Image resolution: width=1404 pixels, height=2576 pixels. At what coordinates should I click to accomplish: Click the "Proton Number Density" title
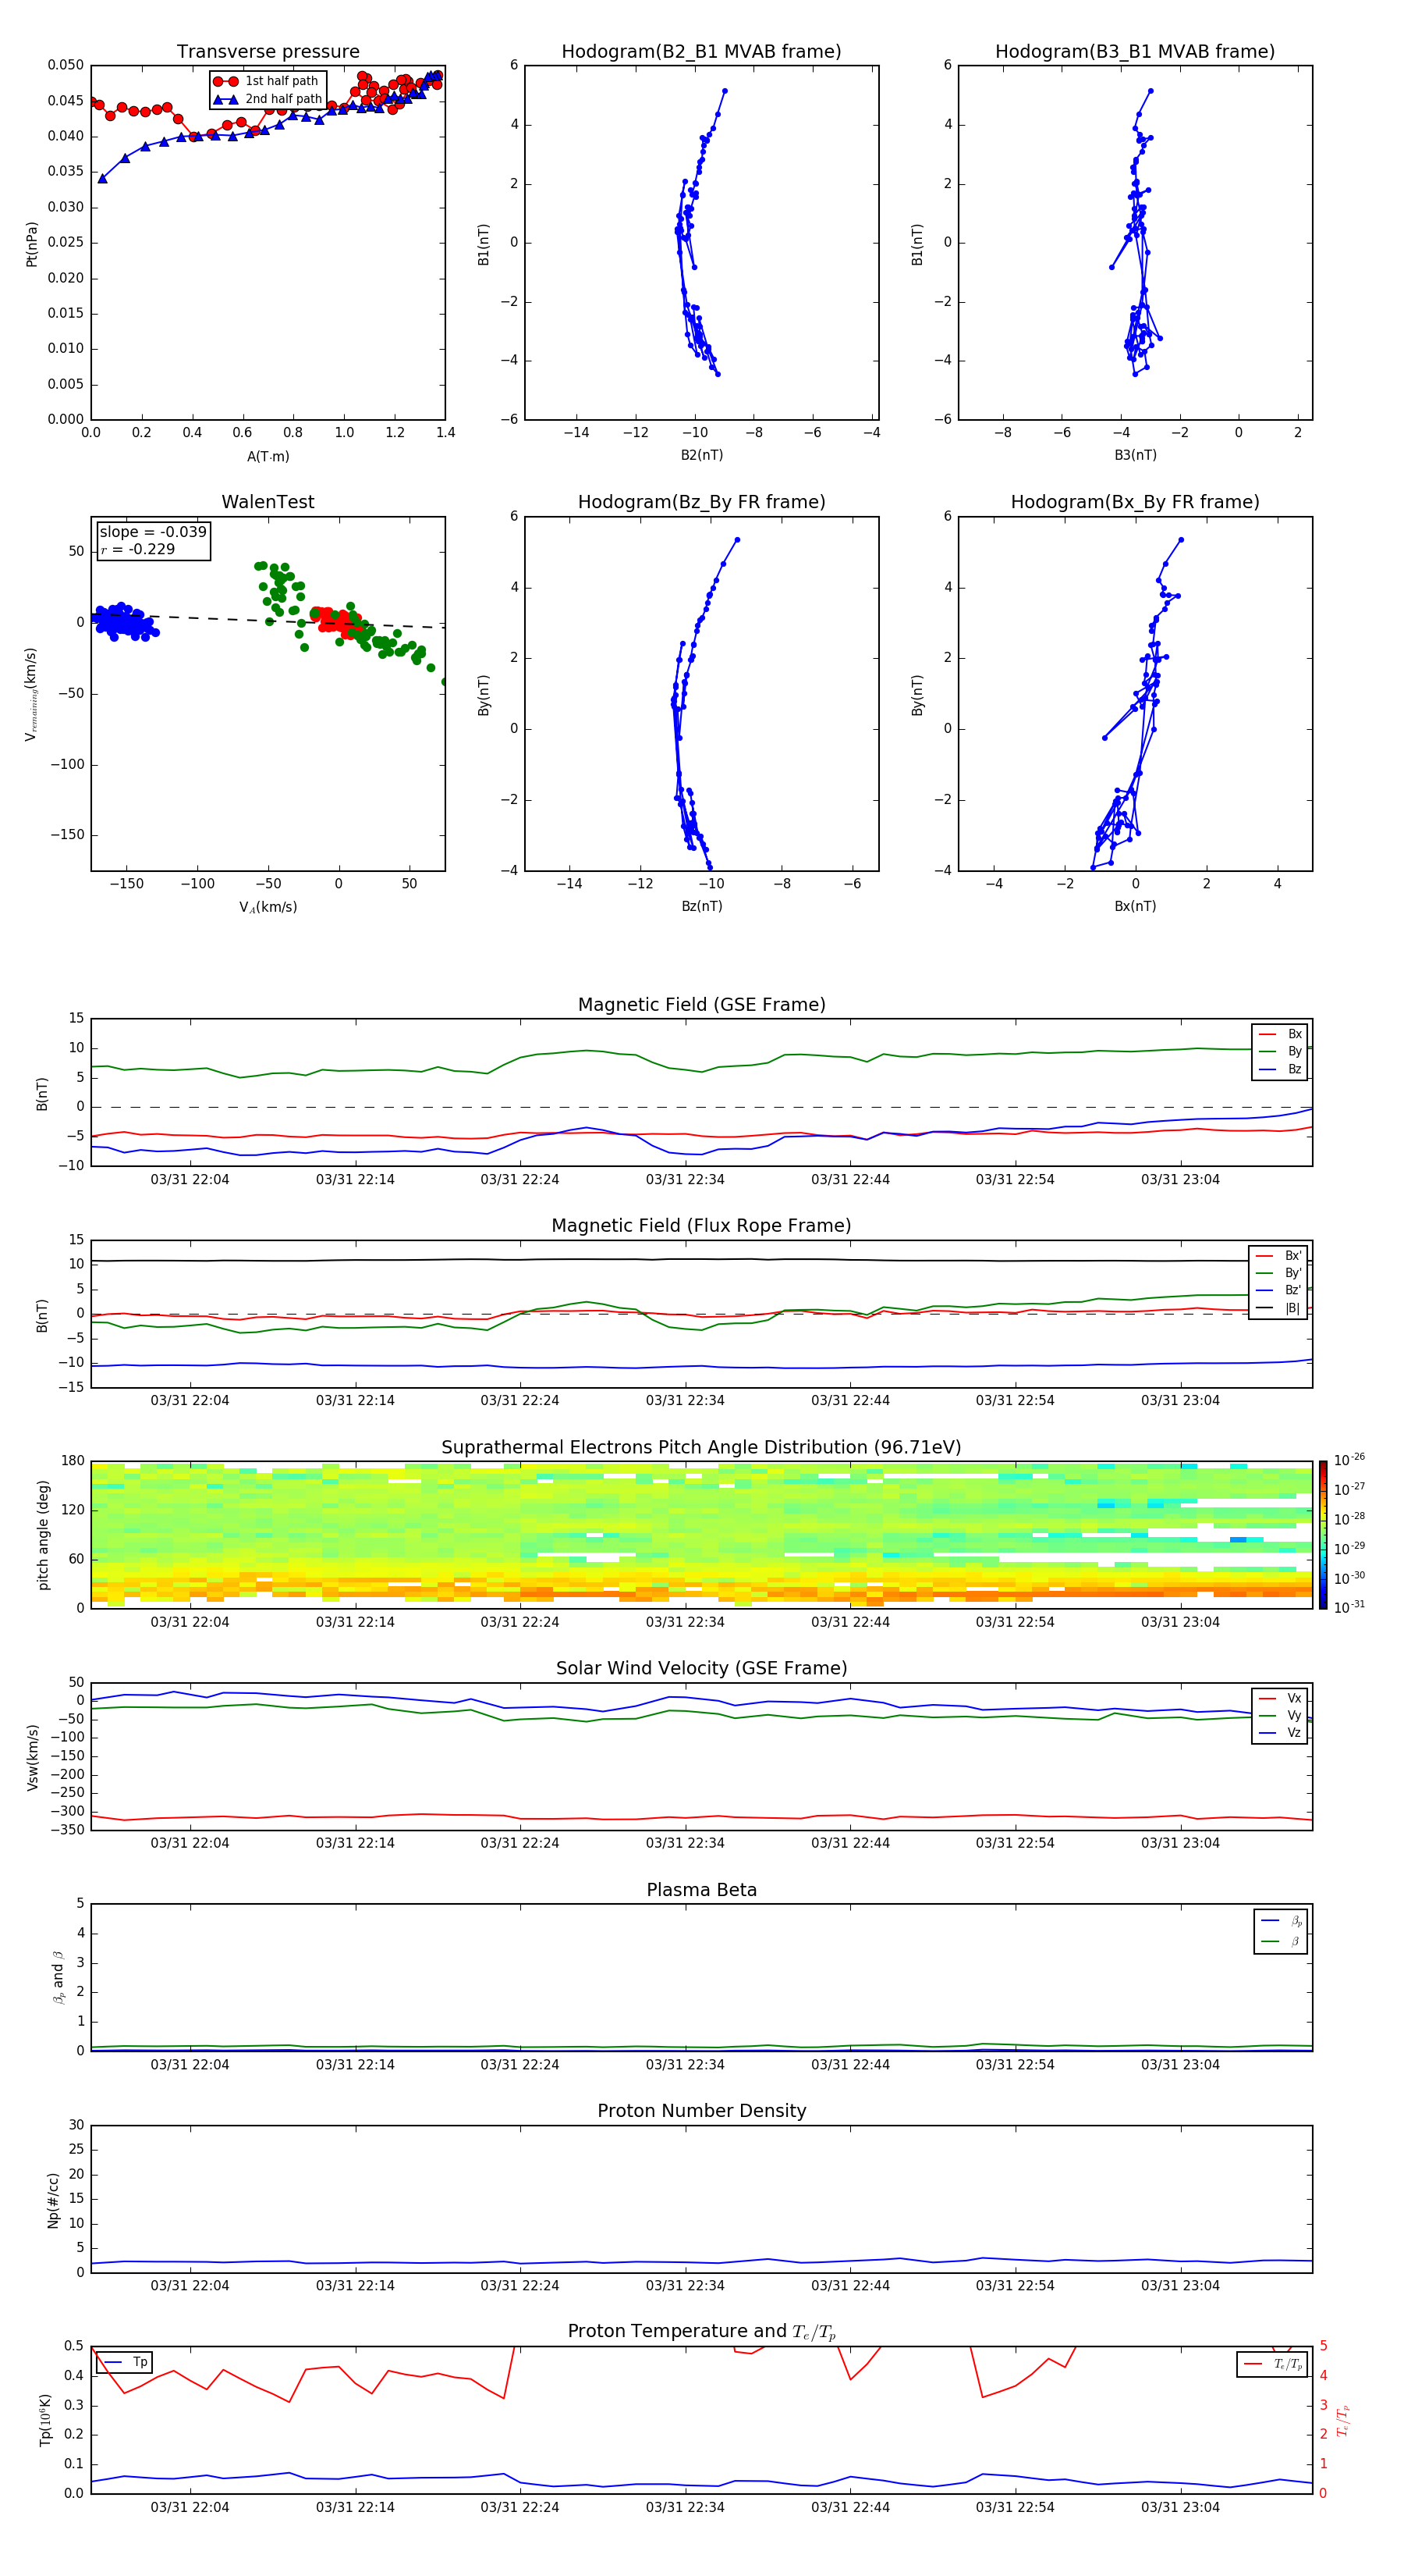(701, 2111)
